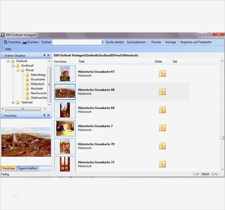Select the Hochzeit folder in tree
Image resolution: width=225 pixels, height=210 pixels.
37,88
